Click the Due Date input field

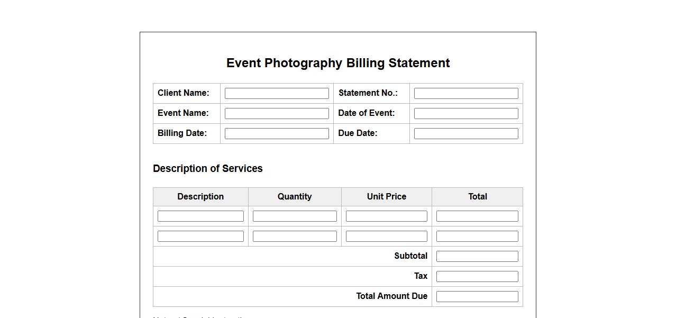tap(465, 133)
